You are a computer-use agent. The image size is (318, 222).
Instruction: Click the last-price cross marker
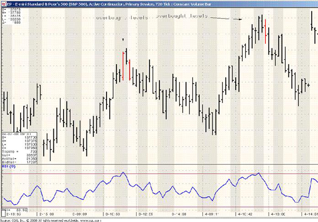(308, 85)
